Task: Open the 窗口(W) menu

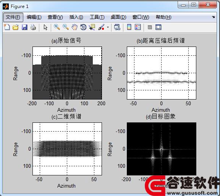Action: pyautogui.click(x=141, y=17)
